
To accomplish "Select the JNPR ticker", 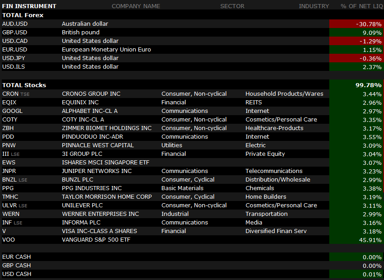I will (x=9, y=171).
